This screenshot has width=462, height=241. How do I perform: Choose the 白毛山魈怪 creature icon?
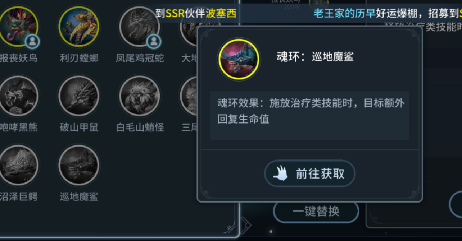tap(140, 96)
